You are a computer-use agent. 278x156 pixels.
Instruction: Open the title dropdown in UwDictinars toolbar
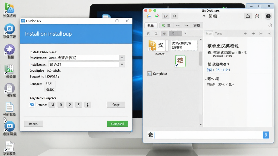[214, 16]
